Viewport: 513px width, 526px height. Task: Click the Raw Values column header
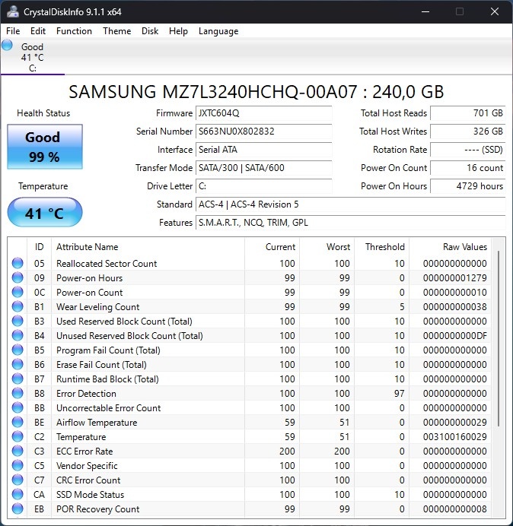point(464,247)
